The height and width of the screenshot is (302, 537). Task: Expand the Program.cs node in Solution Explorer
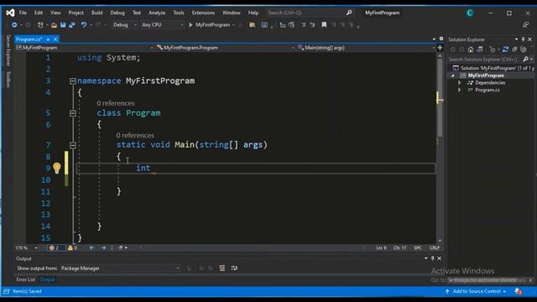click(x=460, y=90)
